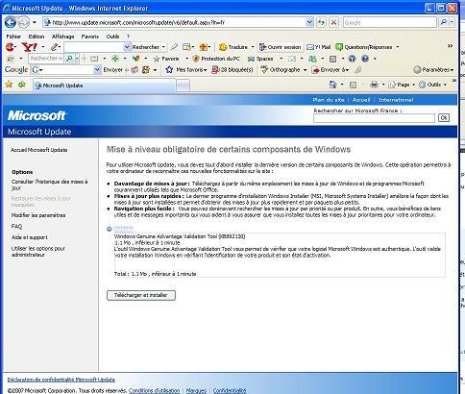This screenshot has height=394, width=465.
Task: Click the Yahoo! Y! logo icon
Action: [x=30, y=47]
